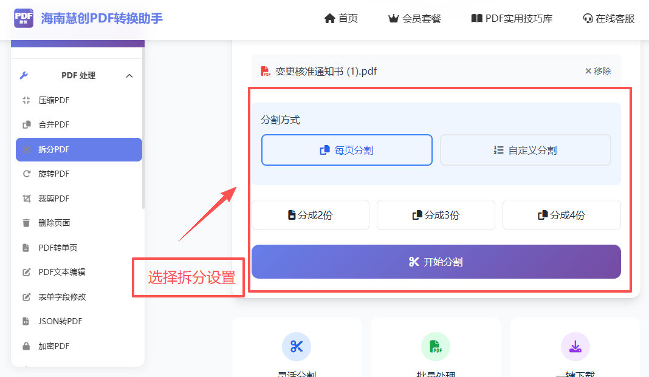Choose 自定义分割 split mode
The height and width of the screenshot is (377, 649).
coord(525,150)
